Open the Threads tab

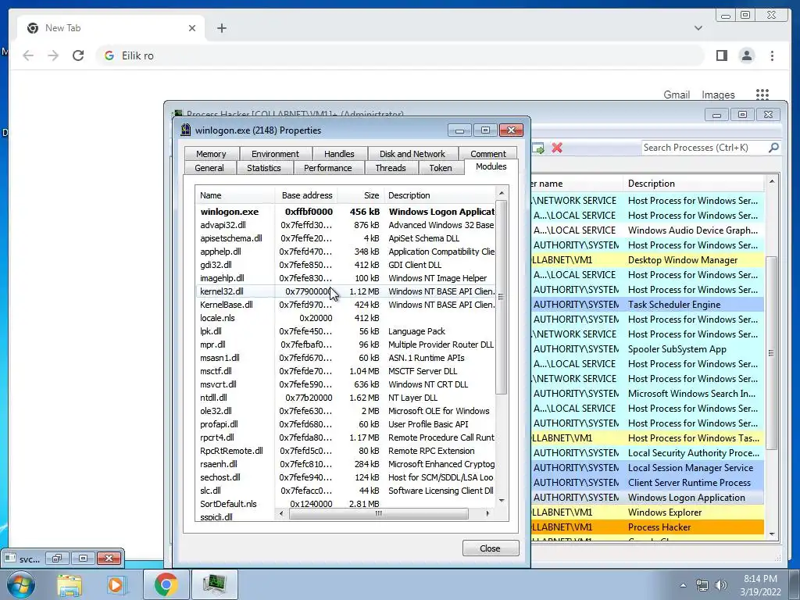pos(391,168)
